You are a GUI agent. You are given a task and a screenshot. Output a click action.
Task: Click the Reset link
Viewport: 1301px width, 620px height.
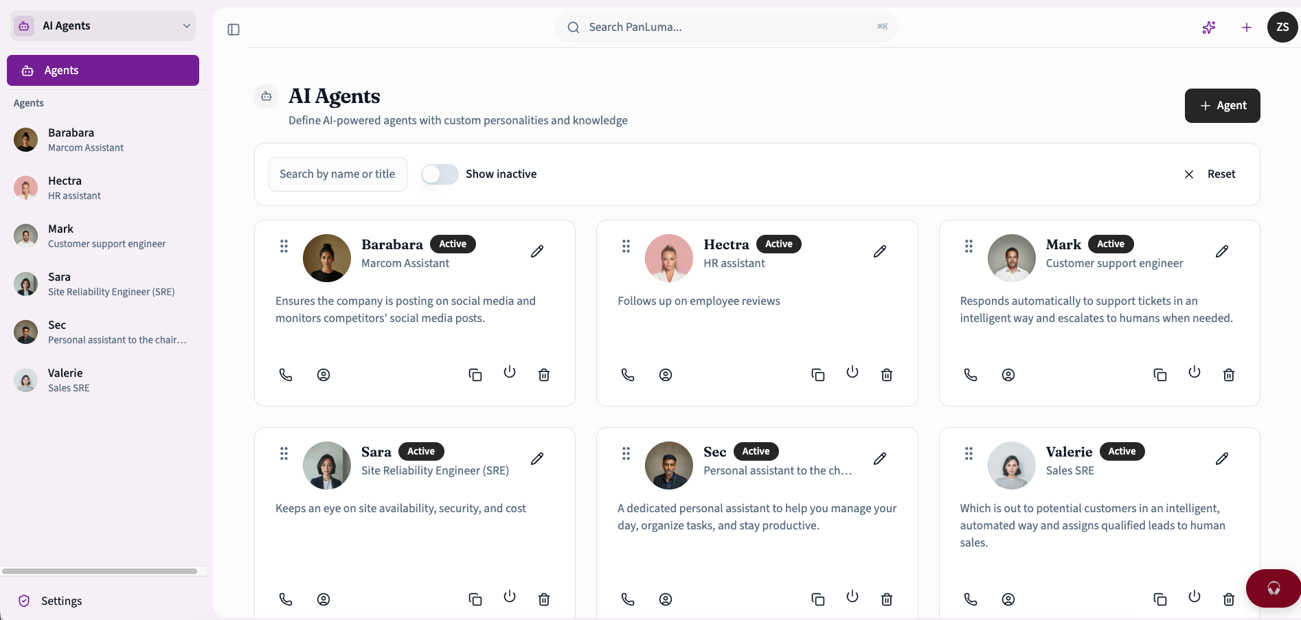(1221, 174)
